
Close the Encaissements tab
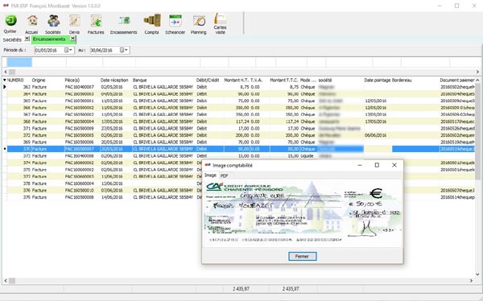click(x=72, y=39)
